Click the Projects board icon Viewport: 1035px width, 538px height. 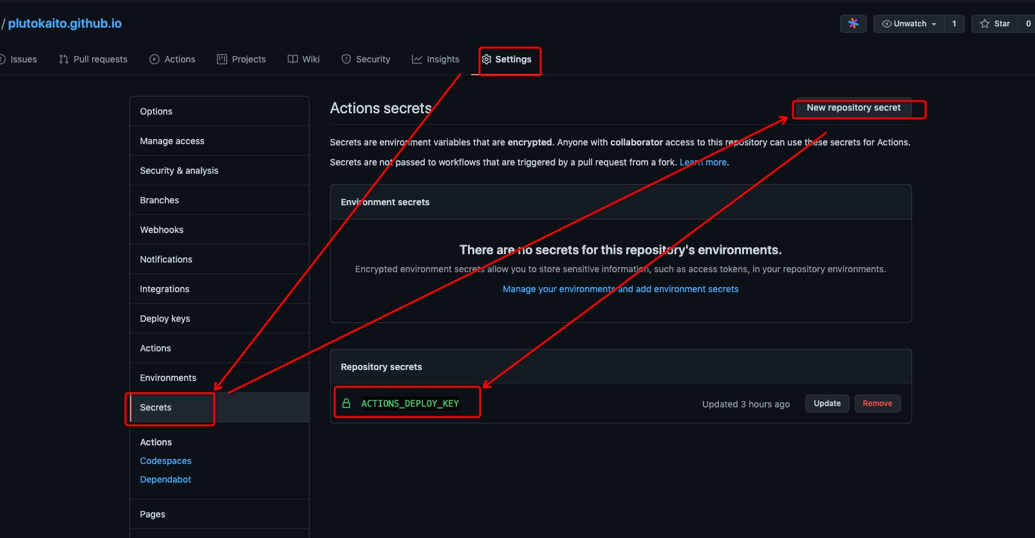point(222,59)
